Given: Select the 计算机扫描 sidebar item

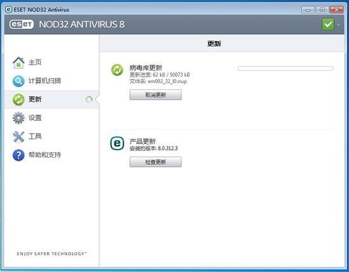Looking at the screenshot, I should click(44, 81).
